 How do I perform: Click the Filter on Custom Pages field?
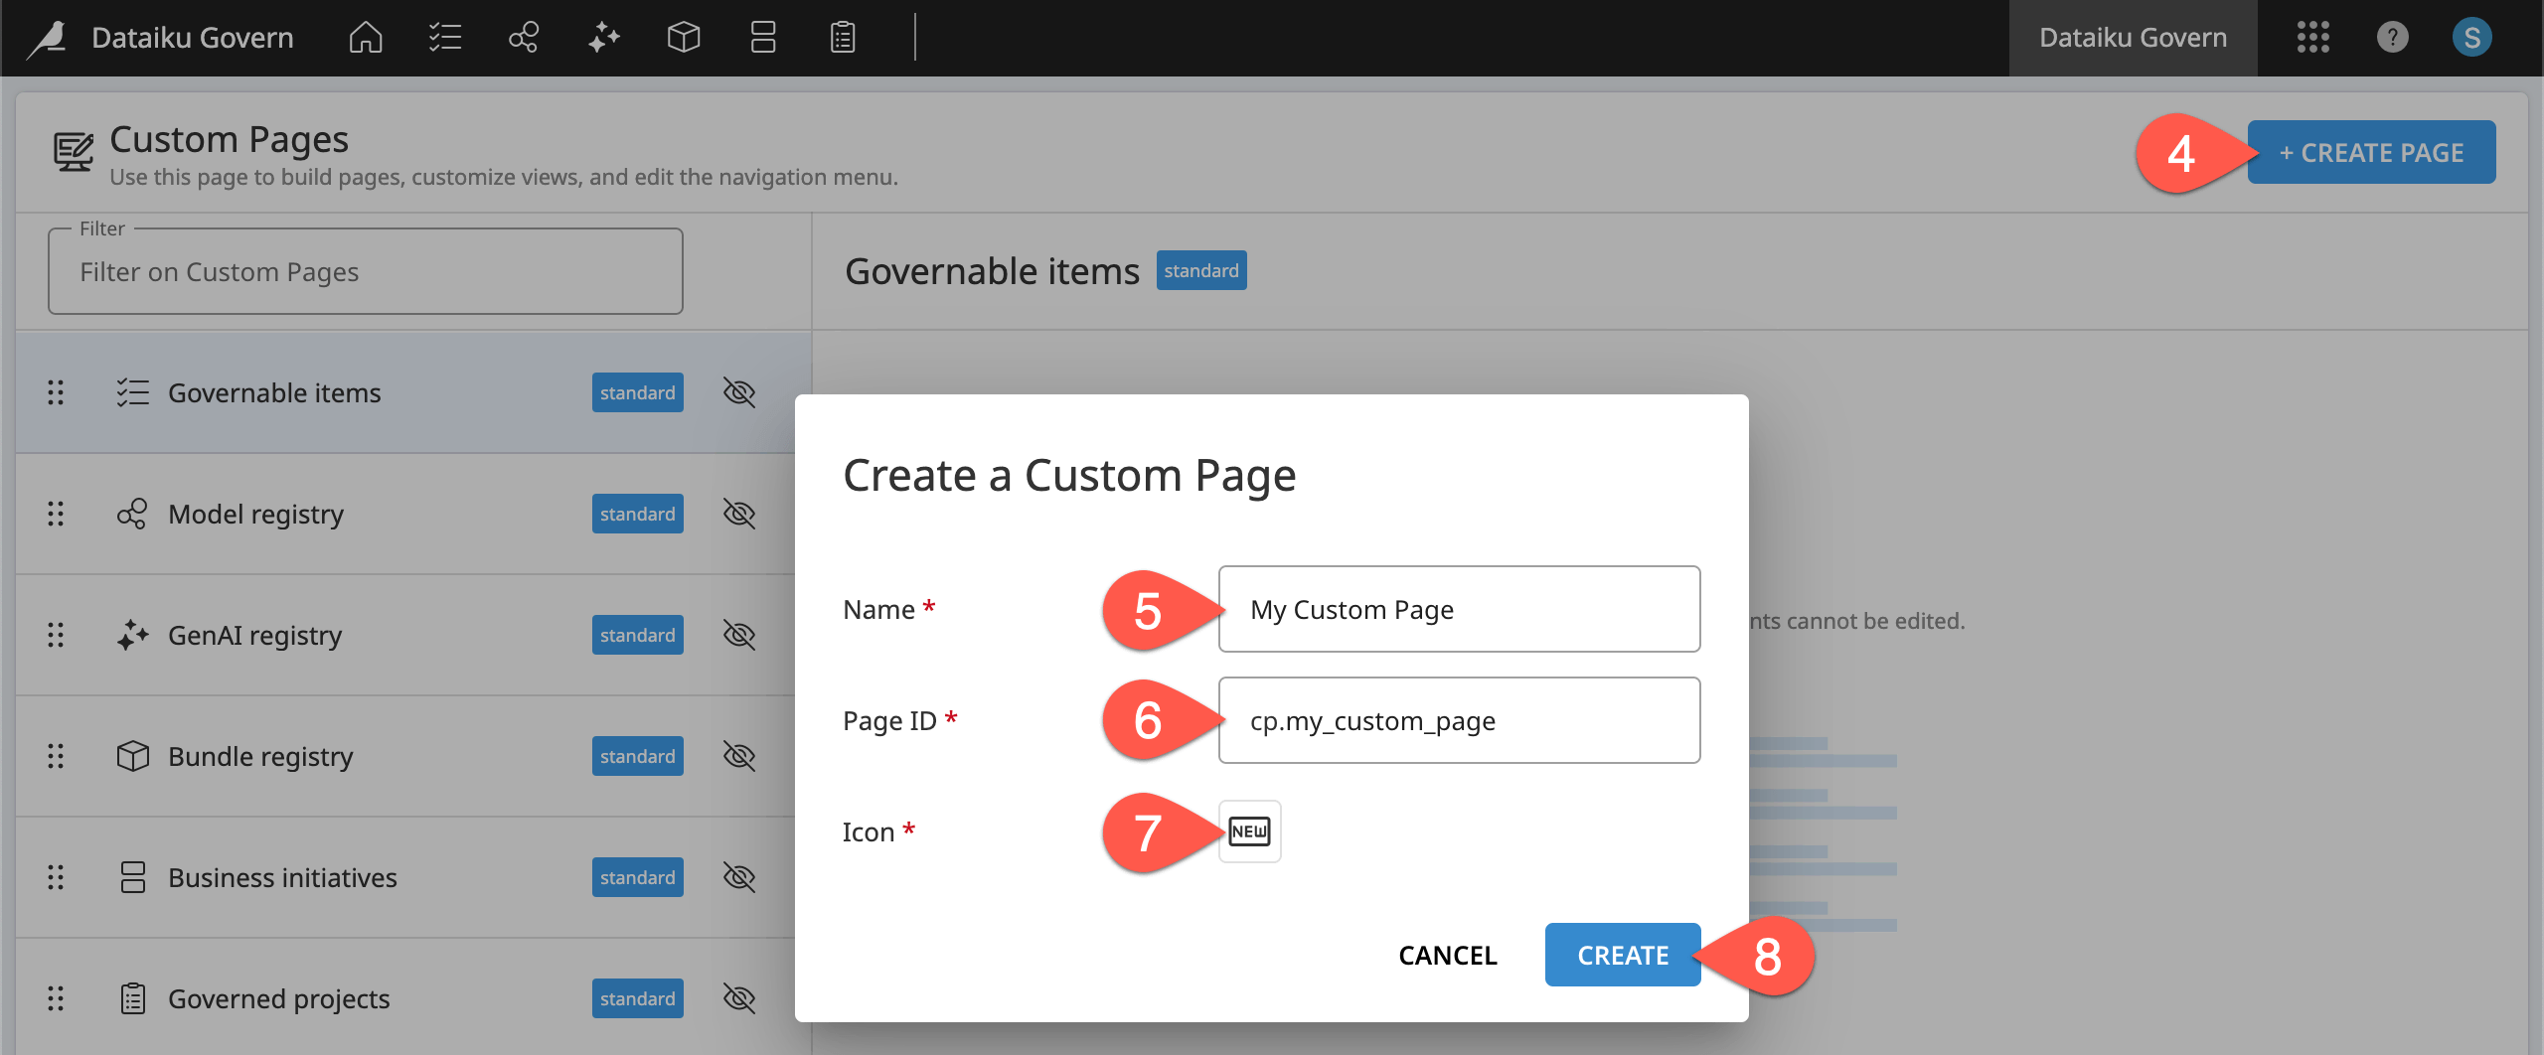(x=365, y=271)
